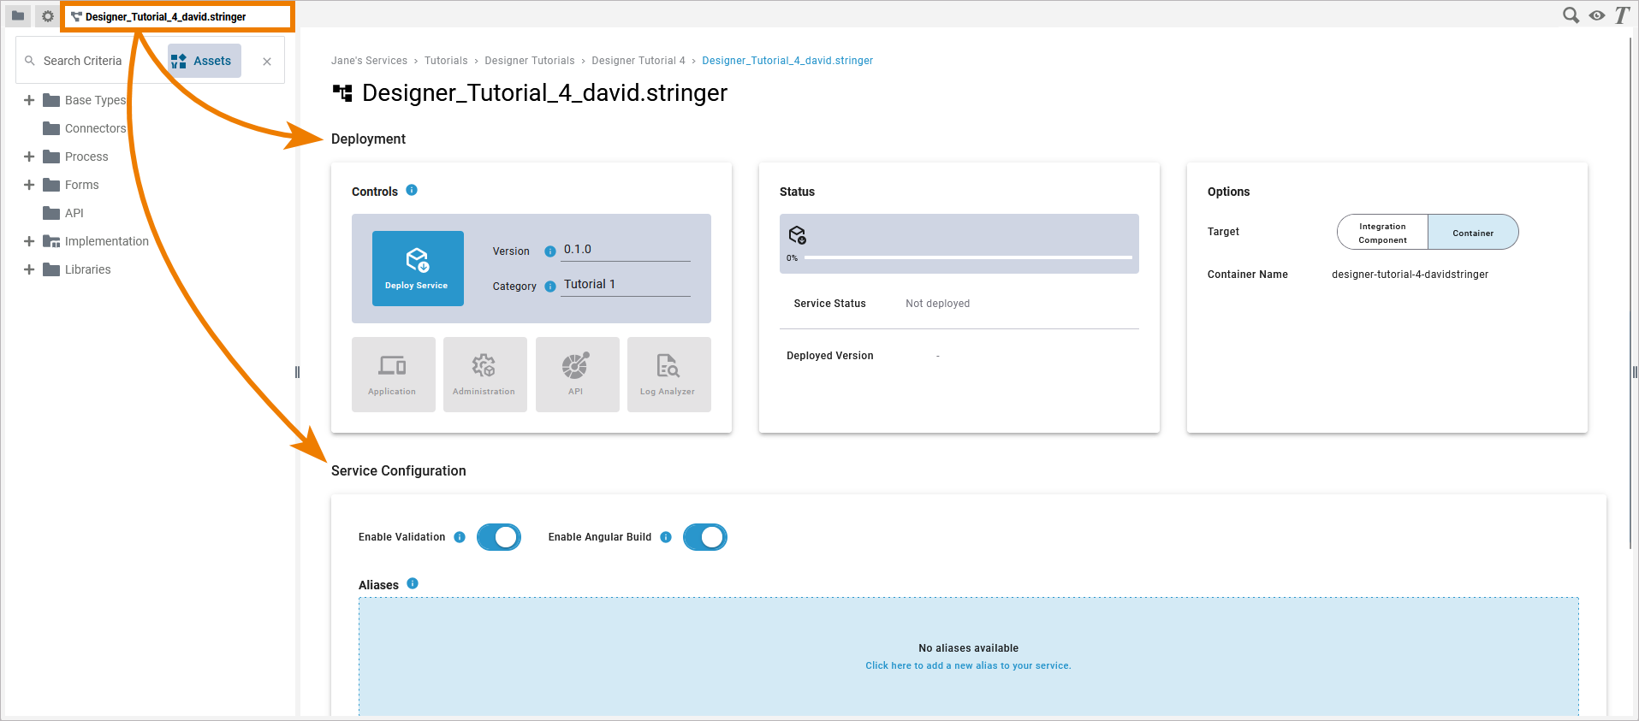Image resolution: width=1639 pixels, height=721 pixels.
Task: Open the folder icon in the top bar
Action: [18, 15]
